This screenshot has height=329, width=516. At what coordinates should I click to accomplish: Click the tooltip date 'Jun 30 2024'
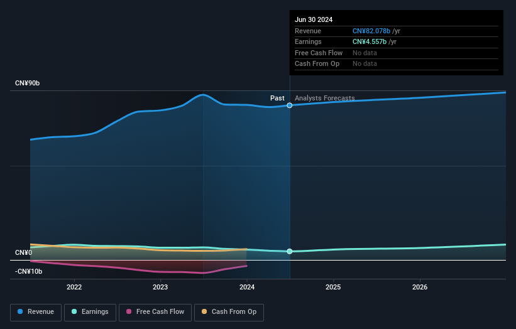pyautogui.click(x=314, y=19)
